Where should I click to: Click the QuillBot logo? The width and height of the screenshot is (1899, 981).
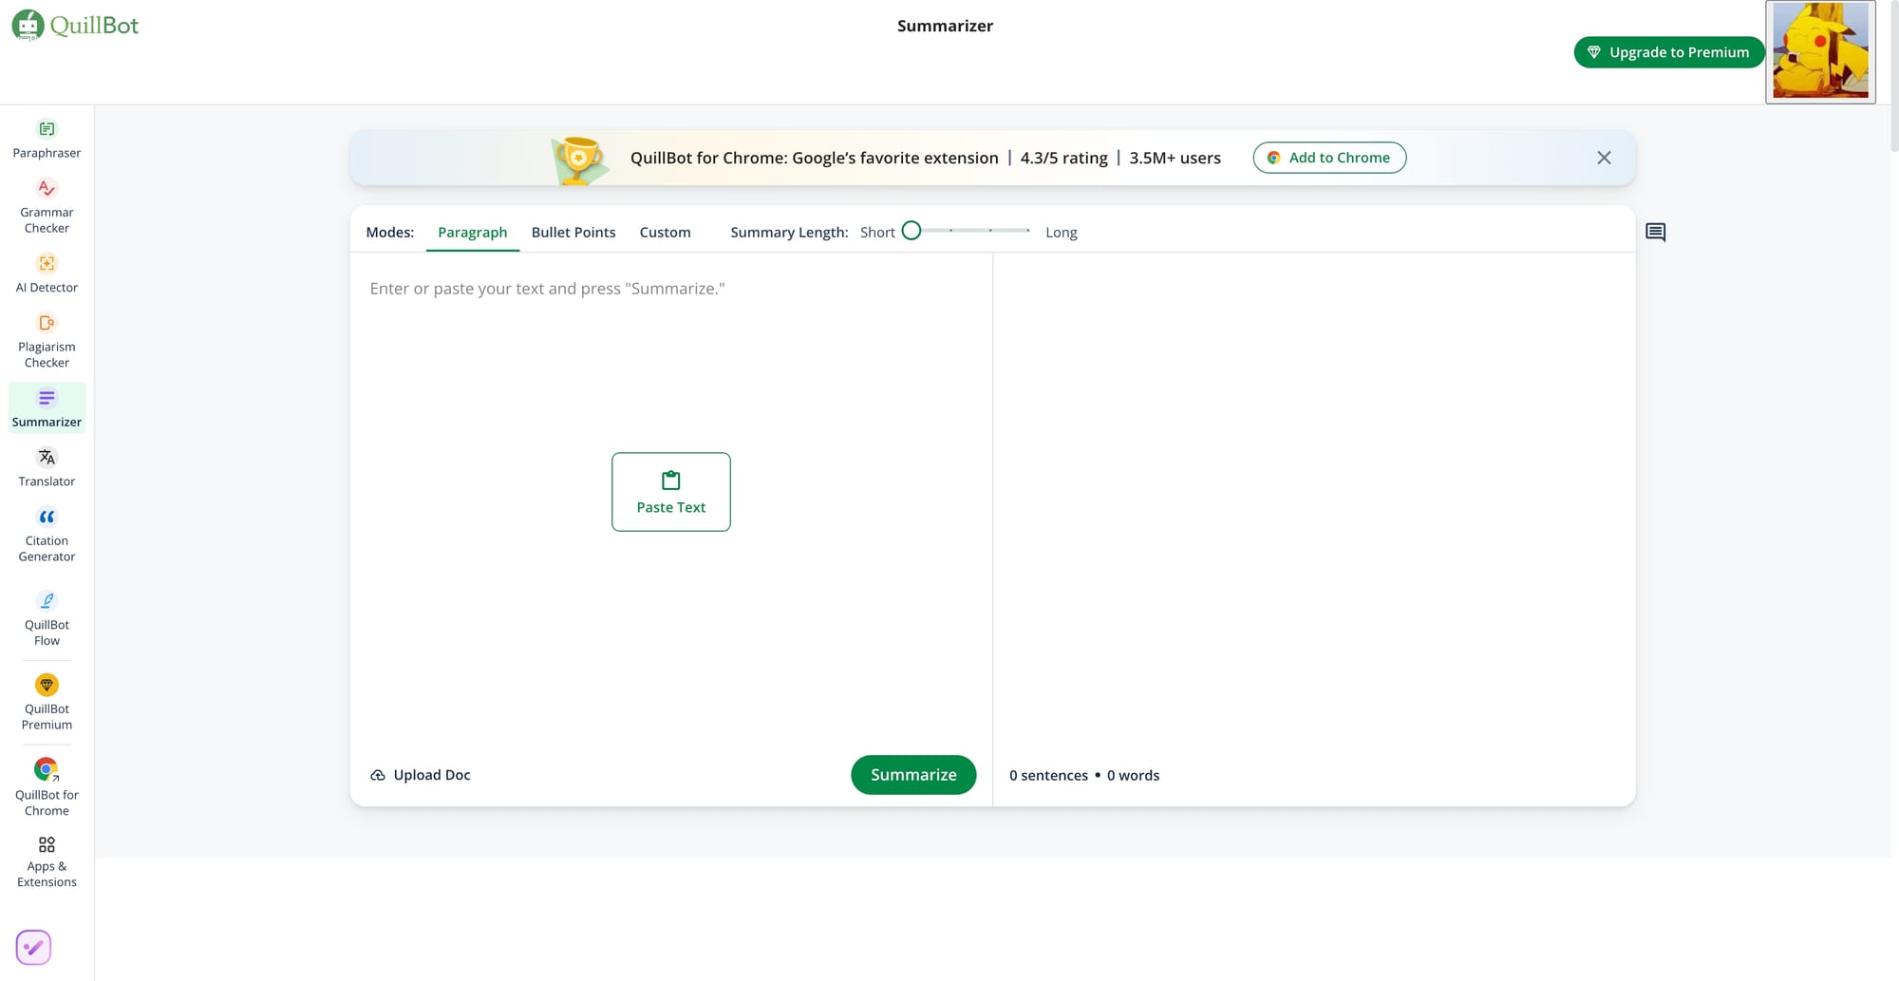(x=75, y=26)
